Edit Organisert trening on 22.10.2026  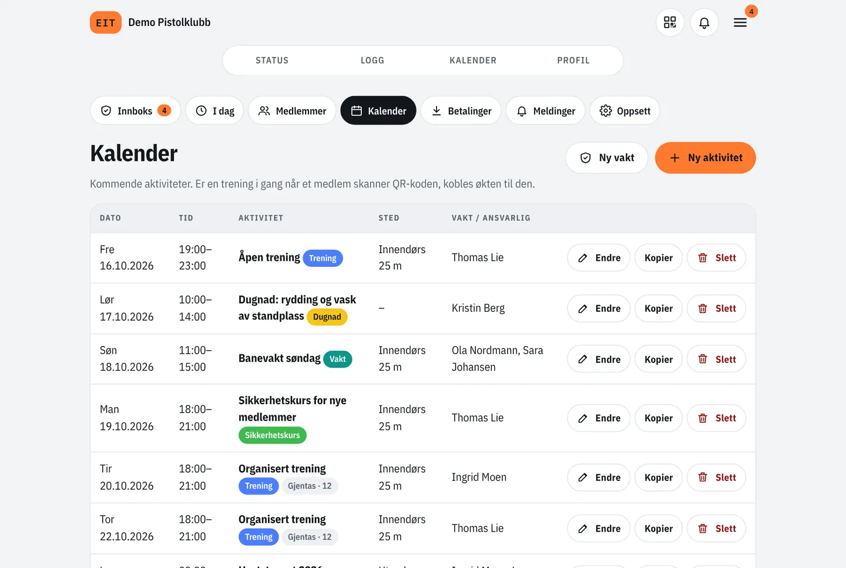(599, 529)
